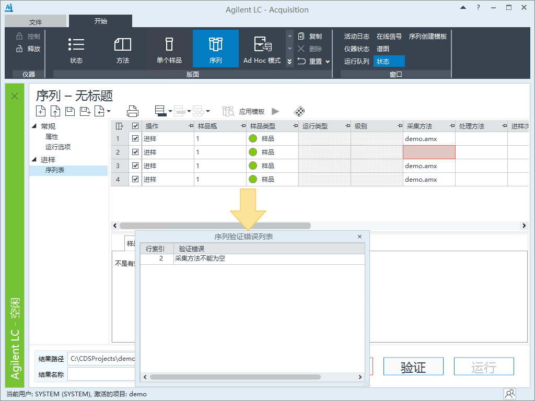Open the 单个样品 layout view
Image resolution: width=535 pixels, height=401 pixels.
click(169, 50)
